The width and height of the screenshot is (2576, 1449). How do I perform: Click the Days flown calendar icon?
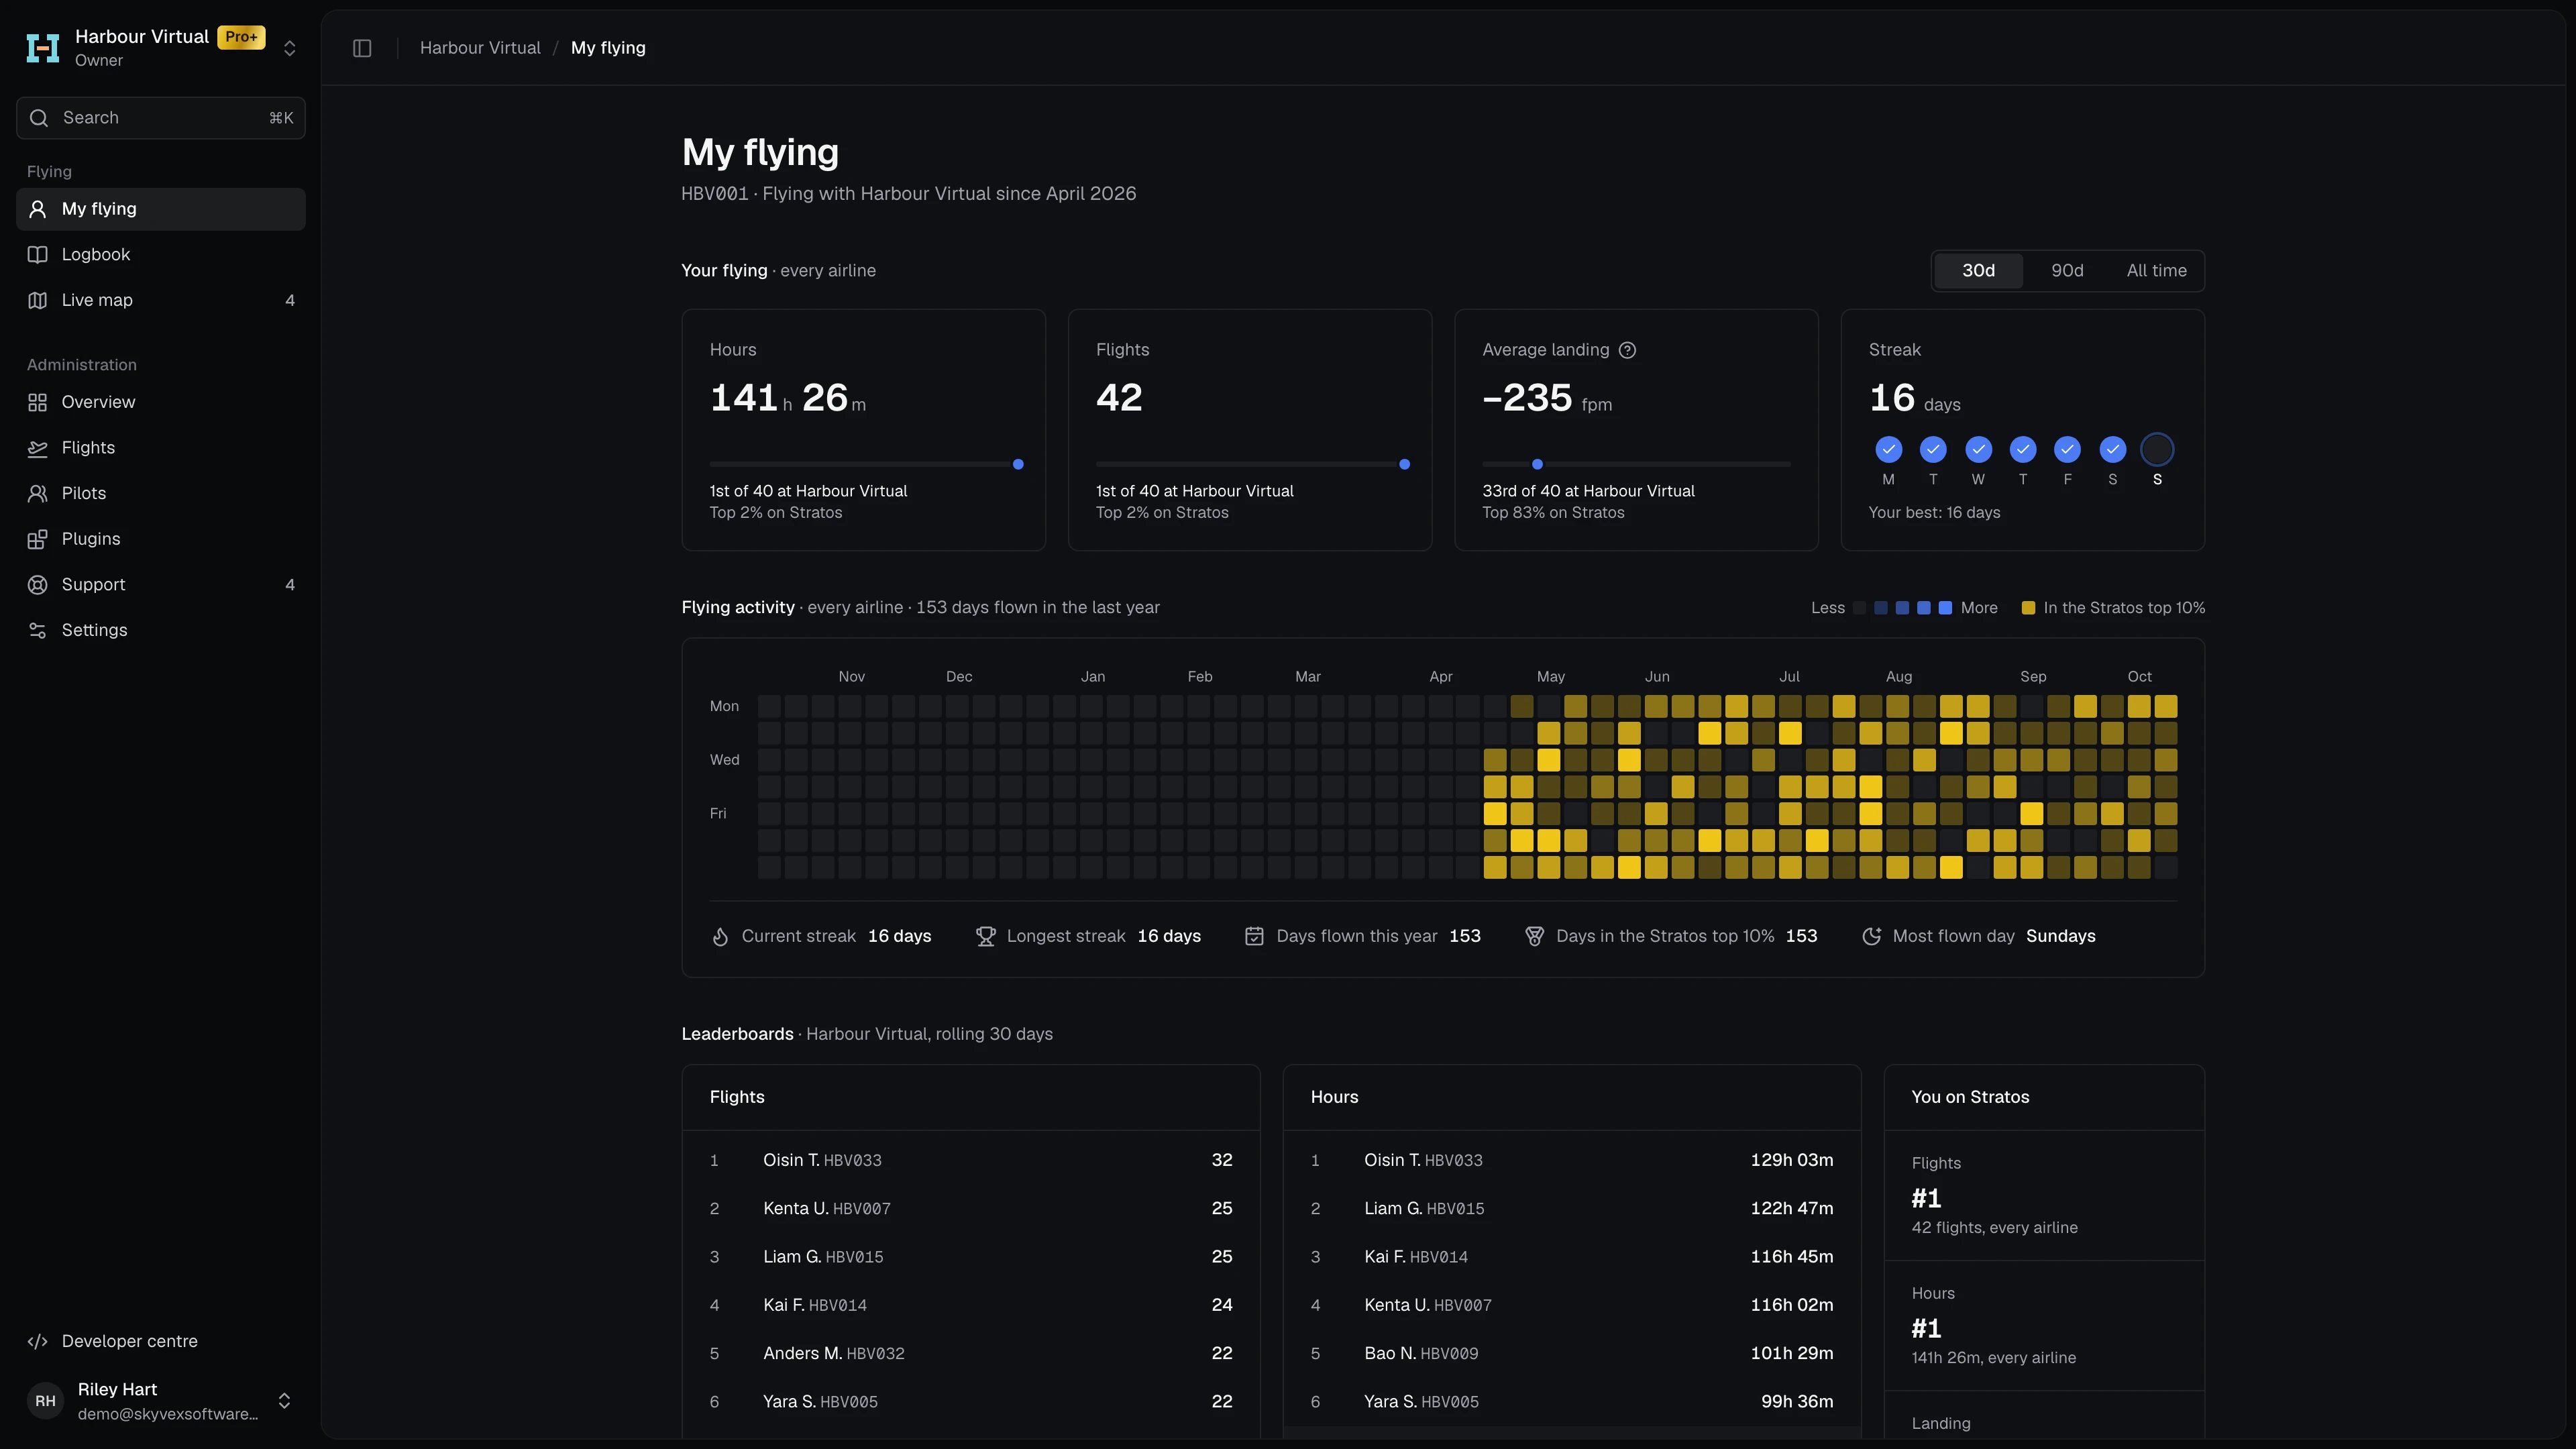1254,936
